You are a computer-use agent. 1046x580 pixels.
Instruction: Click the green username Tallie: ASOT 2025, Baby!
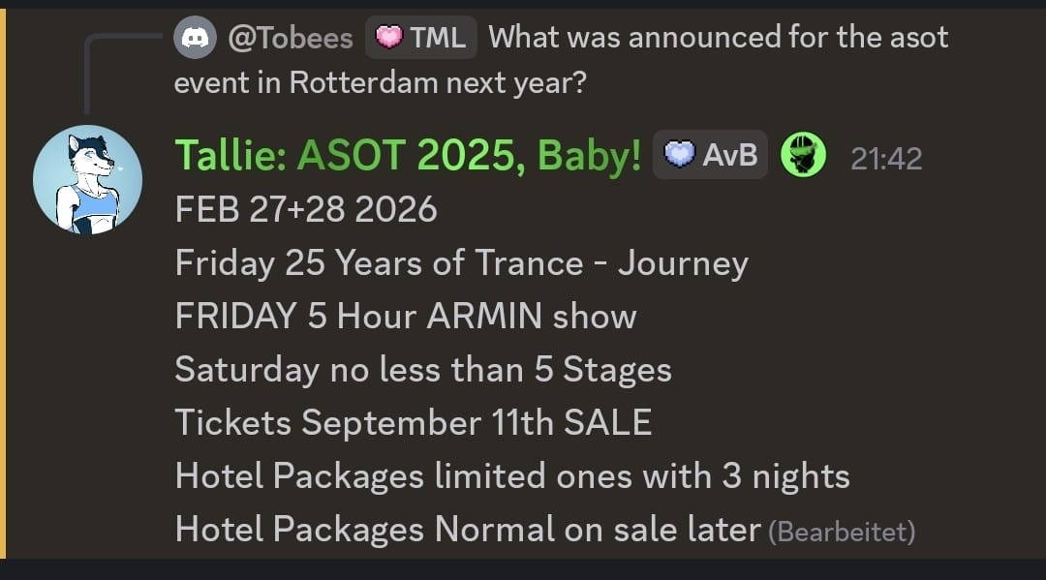(408, 156)
